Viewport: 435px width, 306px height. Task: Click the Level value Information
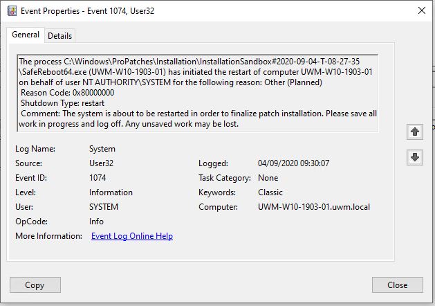coord(111,192)
